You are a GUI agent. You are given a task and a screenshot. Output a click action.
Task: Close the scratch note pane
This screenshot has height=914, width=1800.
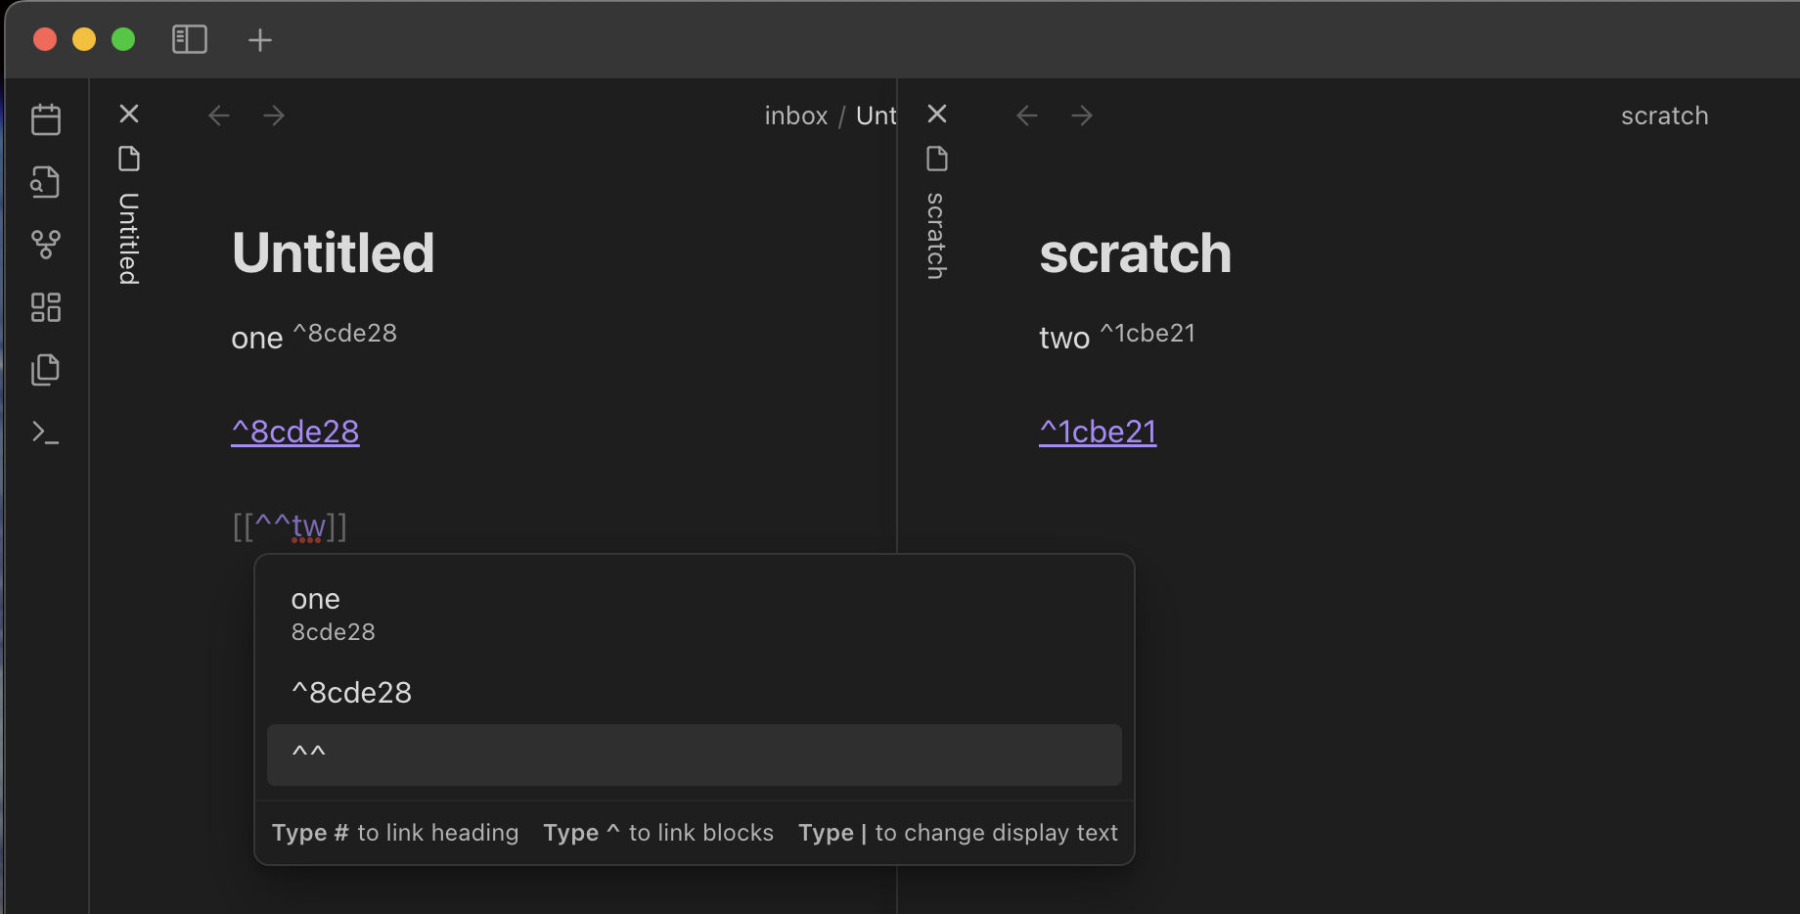point(937,114)
